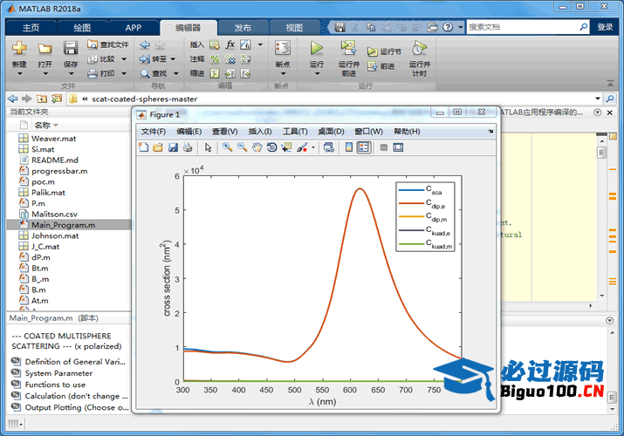Click the 登录 sign-in button

[x=605, y=27]
